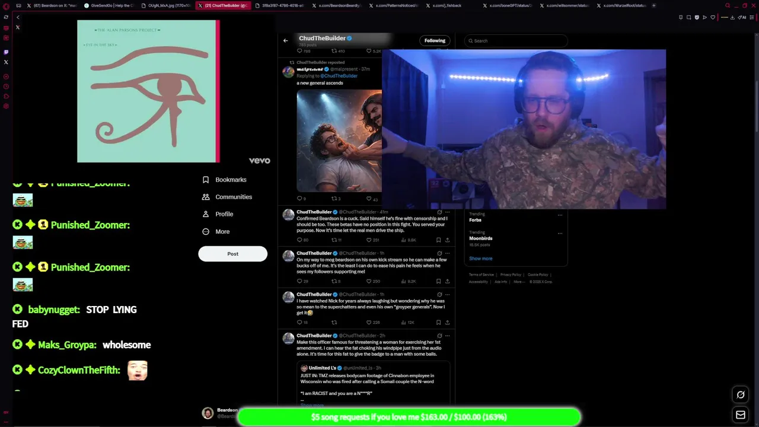Image resolution: width=759 pixels, height=427 pixels.
Task: Open the Grok floating button at bottom right
Action: 741,395
